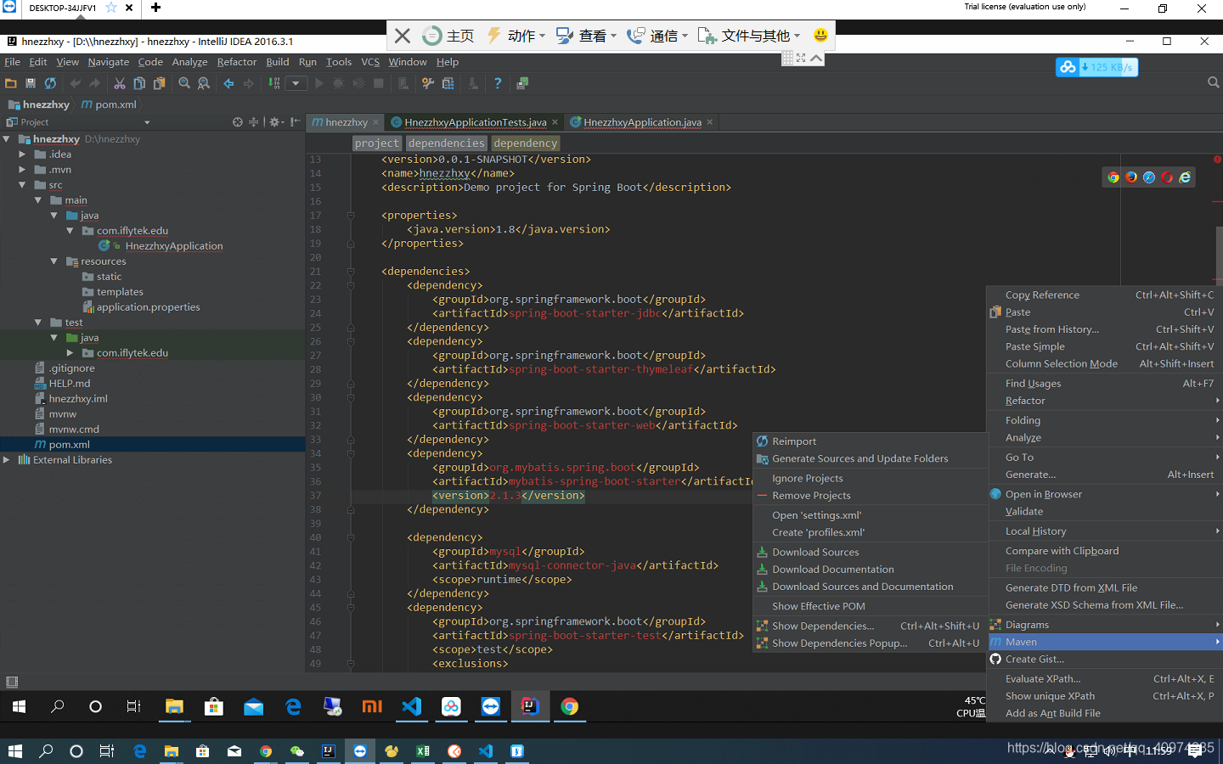Click the Excel icon in local taskbar
The image size is (1223, 764).
coord(423,751)
